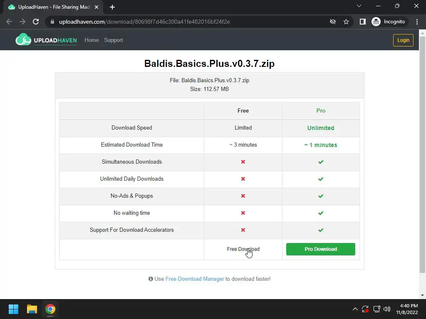Click the page vertical scrollbar
This screenshot has height=319, width=426.
(422, 155)
